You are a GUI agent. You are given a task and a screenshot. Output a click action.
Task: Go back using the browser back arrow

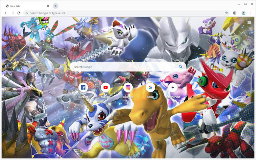(x=6, y=13)
